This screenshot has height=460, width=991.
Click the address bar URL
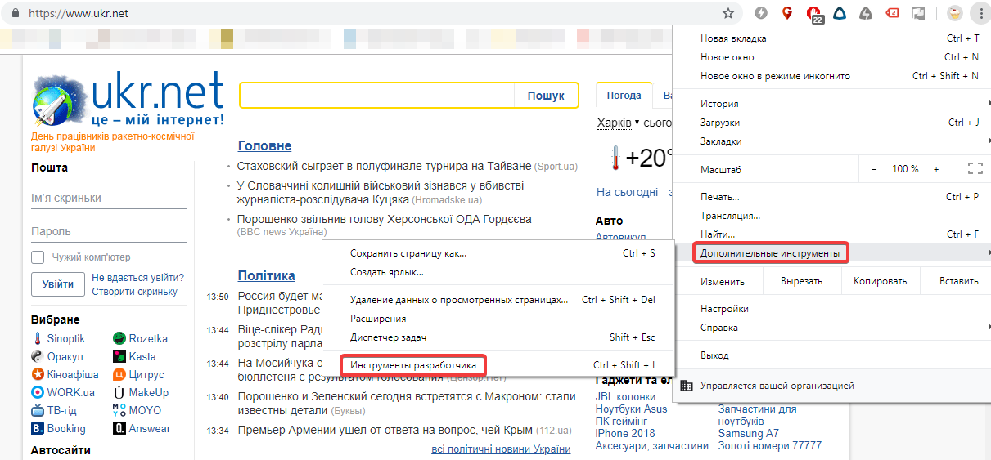coord(79,14)
